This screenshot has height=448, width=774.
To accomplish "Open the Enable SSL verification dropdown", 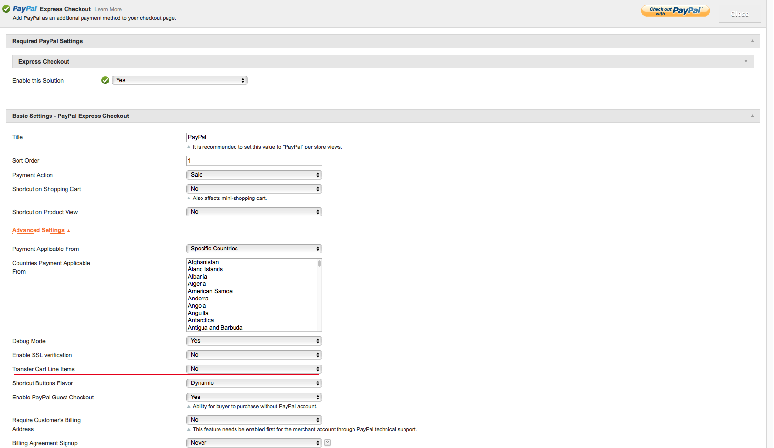I will [254, 355].
